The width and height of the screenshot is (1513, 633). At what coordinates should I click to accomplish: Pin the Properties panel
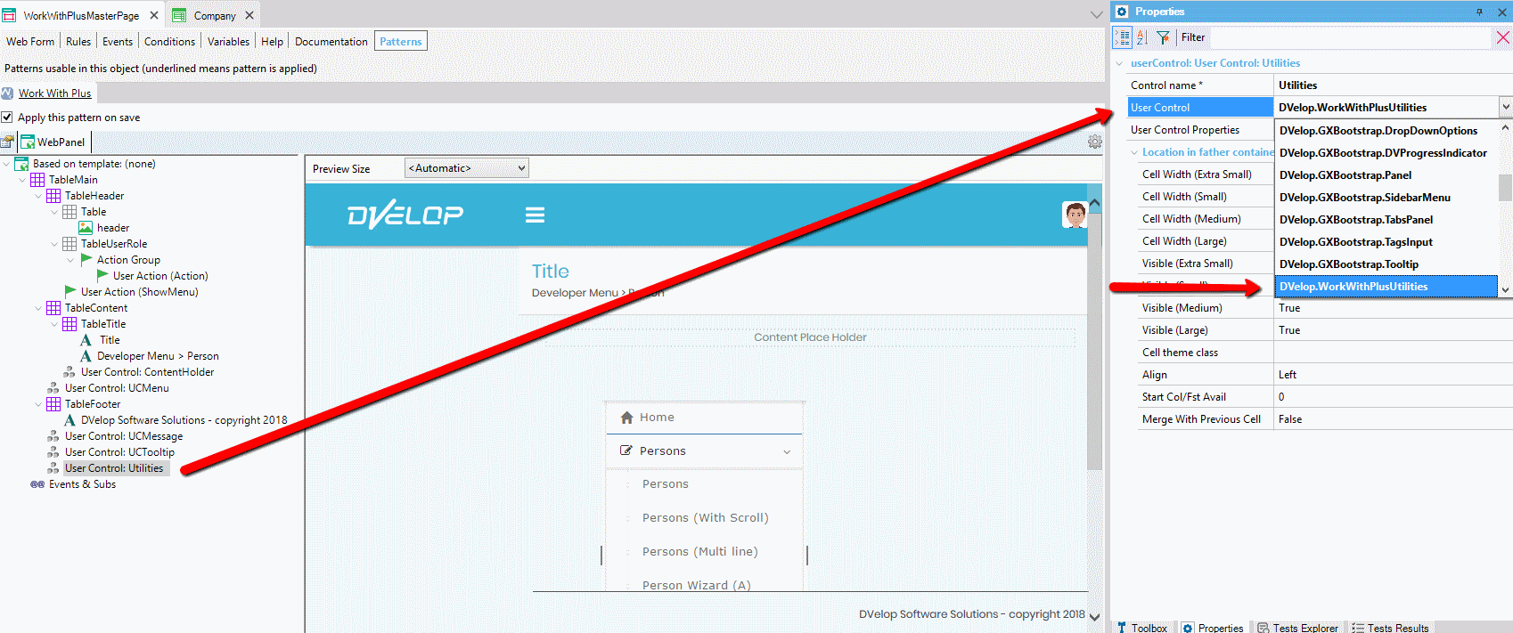(x=1479, y=12)
